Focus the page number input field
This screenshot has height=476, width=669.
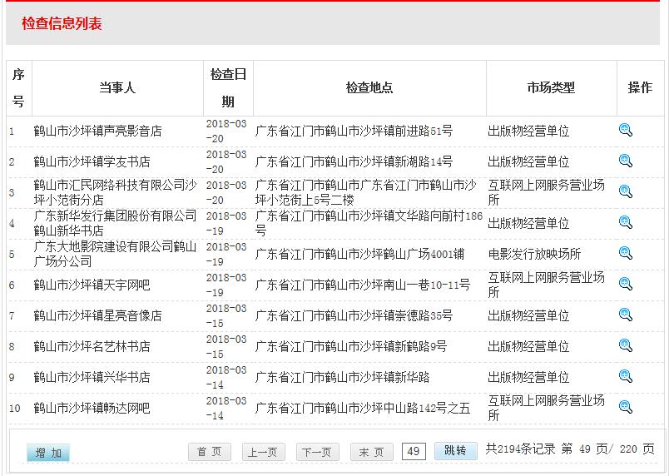414,452
